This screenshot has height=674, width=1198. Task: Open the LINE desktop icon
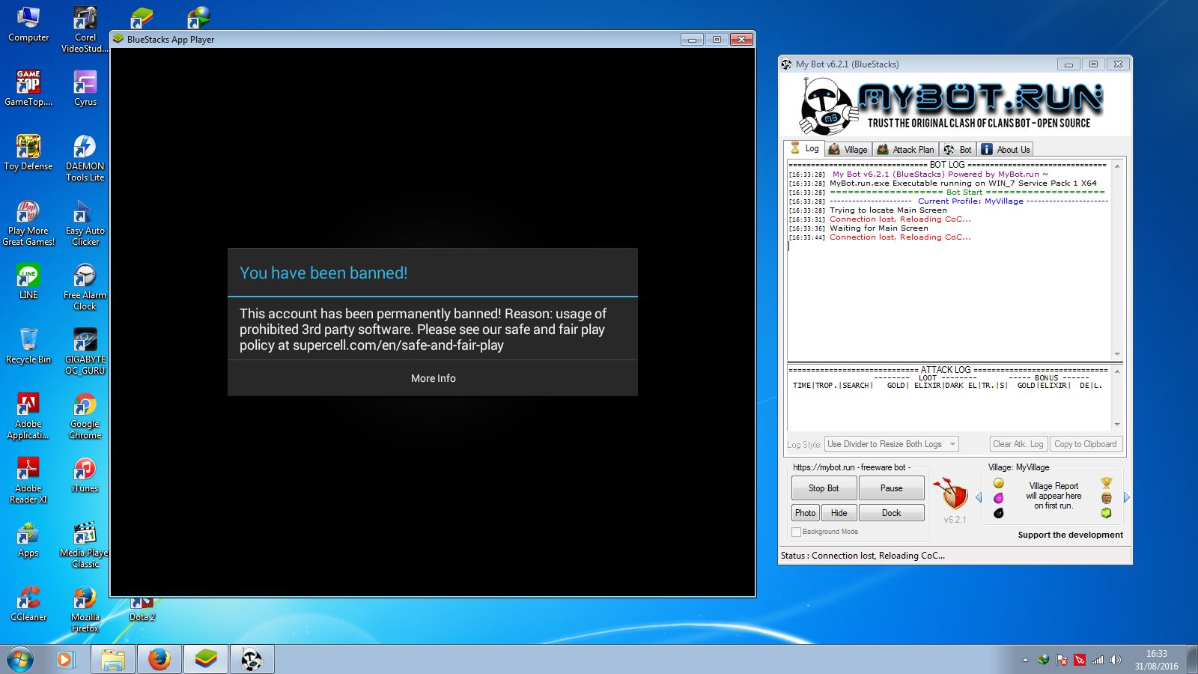pyautogui.click(x=28, y=282)
